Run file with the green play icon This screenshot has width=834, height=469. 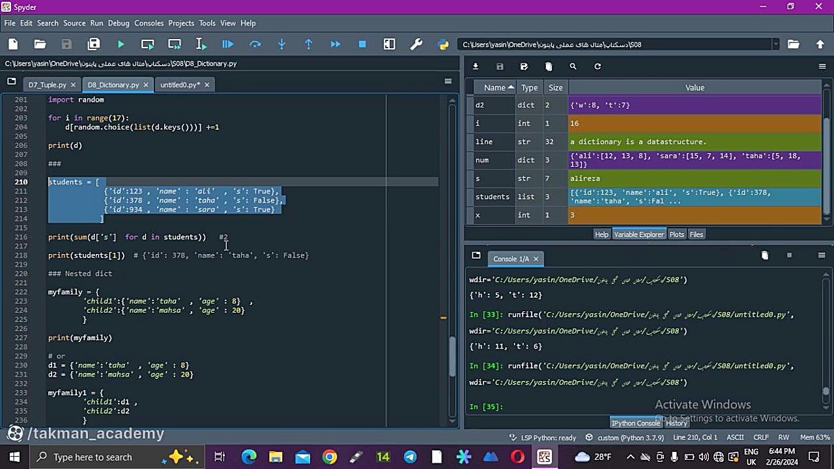pos(121,44)
